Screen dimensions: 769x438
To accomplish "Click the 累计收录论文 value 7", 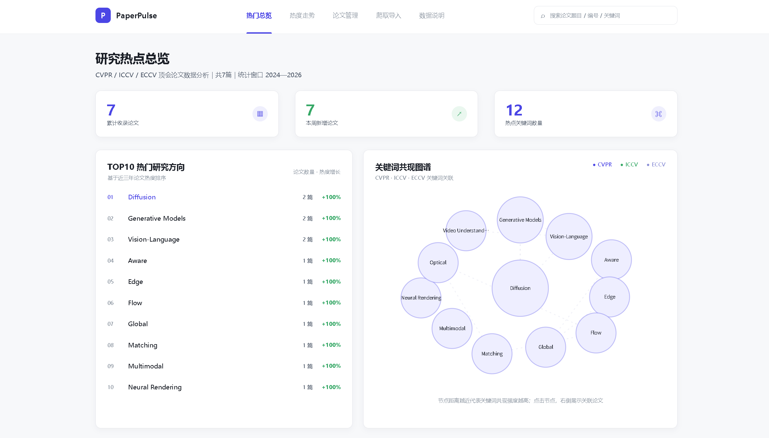I will tap(111, 110).
